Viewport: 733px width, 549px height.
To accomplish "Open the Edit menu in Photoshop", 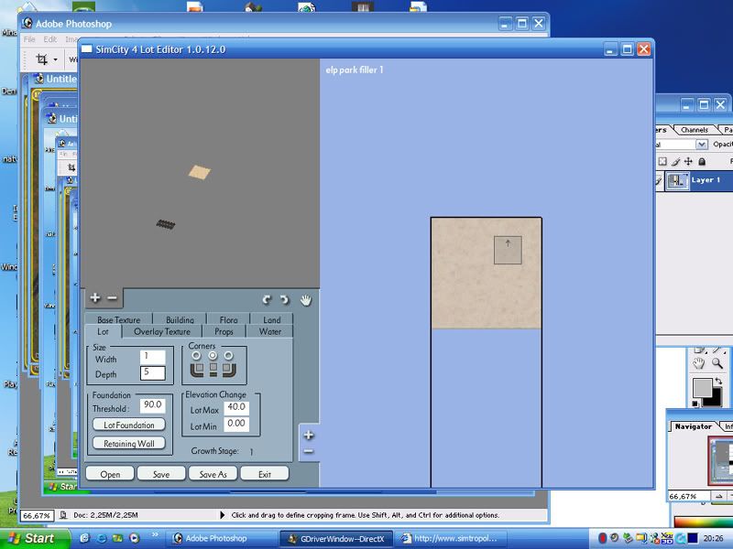I will tap(50, 39).
